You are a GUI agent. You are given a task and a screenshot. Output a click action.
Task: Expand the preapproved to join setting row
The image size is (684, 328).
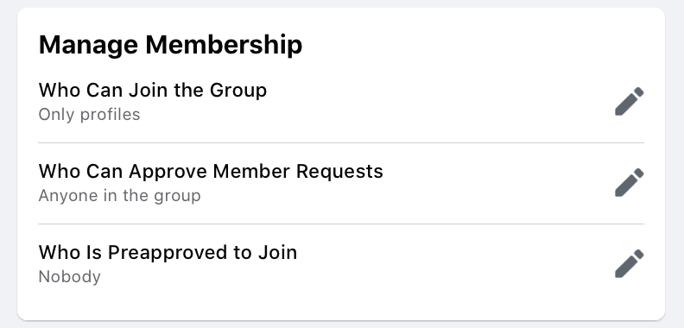(341, 264)
